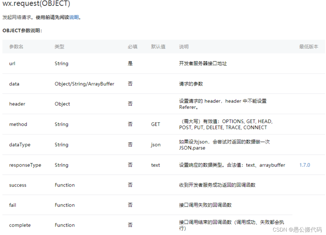Select the wx.request(OBJECT) heading text
Image resolution: width=326 pixels, height=235 pixels.
(36, 3)
